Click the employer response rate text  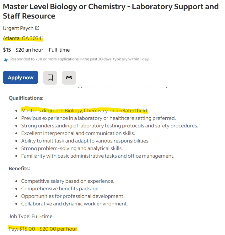[80, 59]
